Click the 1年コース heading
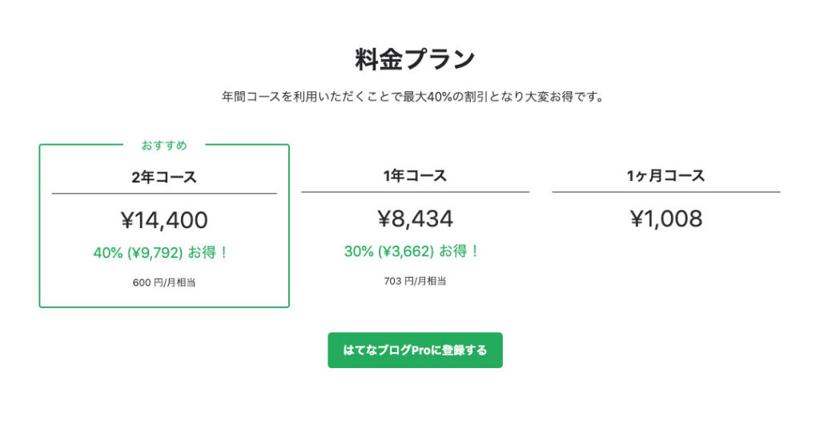This screenshot has height=429, width=820. [415, 175]
